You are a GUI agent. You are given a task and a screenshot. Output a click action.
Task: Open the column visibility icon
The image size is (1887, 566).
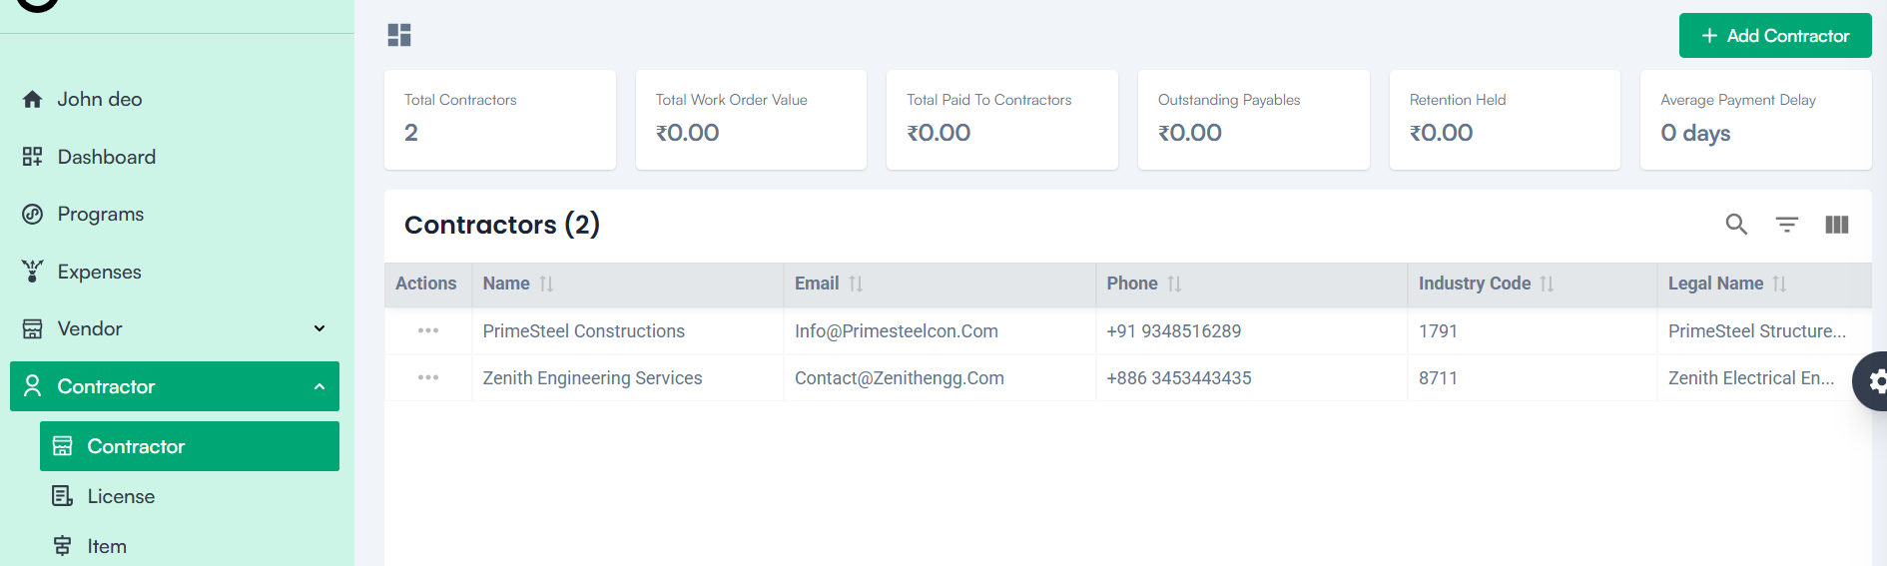1836,225
